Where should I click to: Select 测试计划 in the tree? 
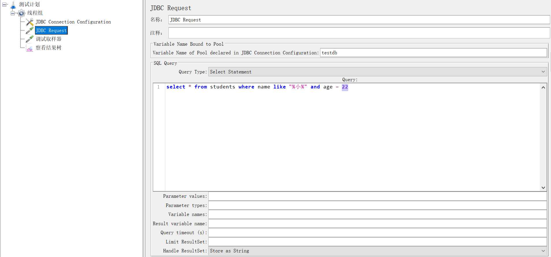(29, 4)
